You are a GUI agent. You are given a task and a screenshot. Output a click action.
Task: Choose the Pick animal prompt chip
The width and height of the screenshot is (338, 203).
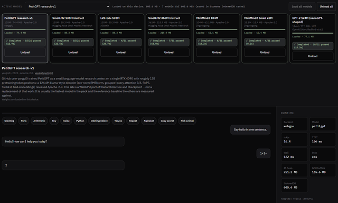click(x=187, y=121)
